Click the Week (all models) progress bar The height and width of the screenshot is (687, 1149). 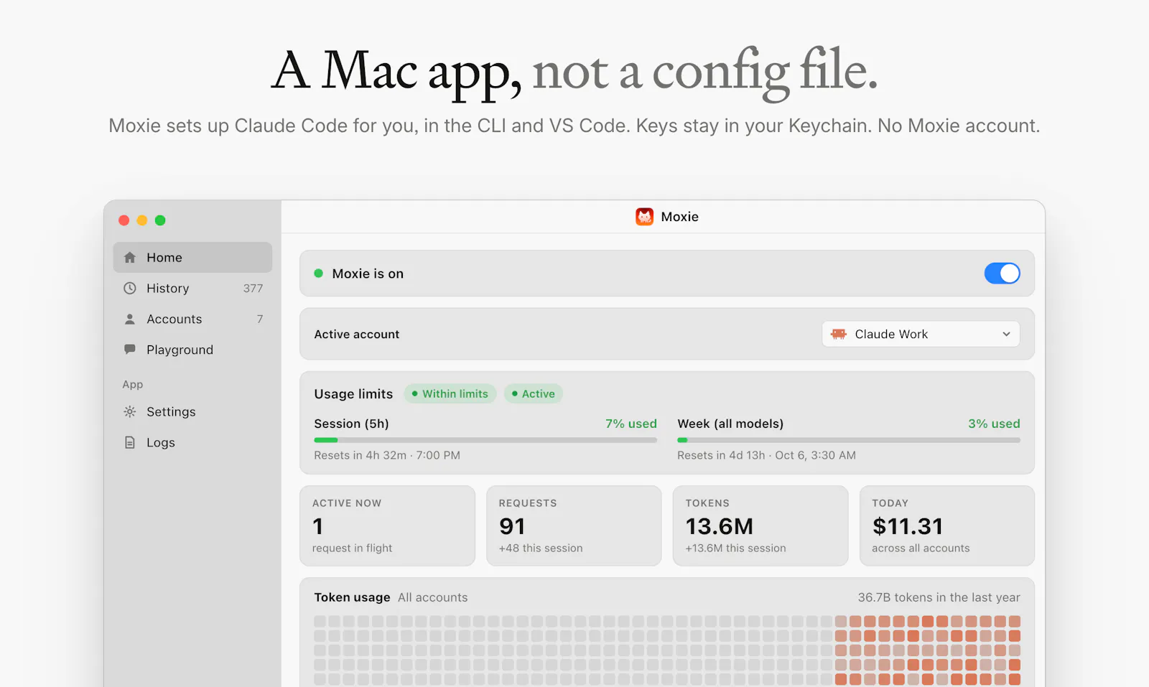pos(849,440)
